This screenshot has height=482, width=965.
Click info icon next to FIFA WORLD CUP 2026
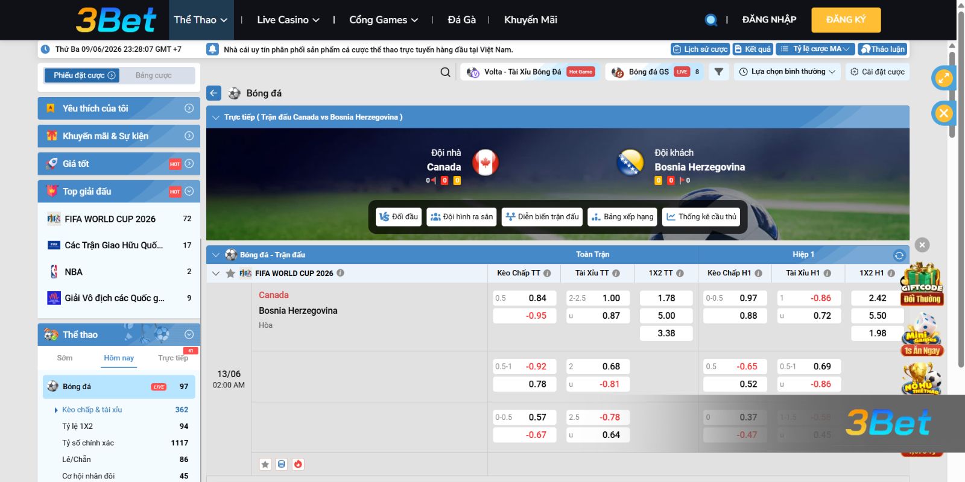coord(340,273)
